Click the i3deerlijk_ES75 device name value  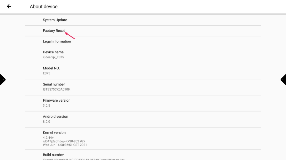pyautogui.click(x=53, y=57)
